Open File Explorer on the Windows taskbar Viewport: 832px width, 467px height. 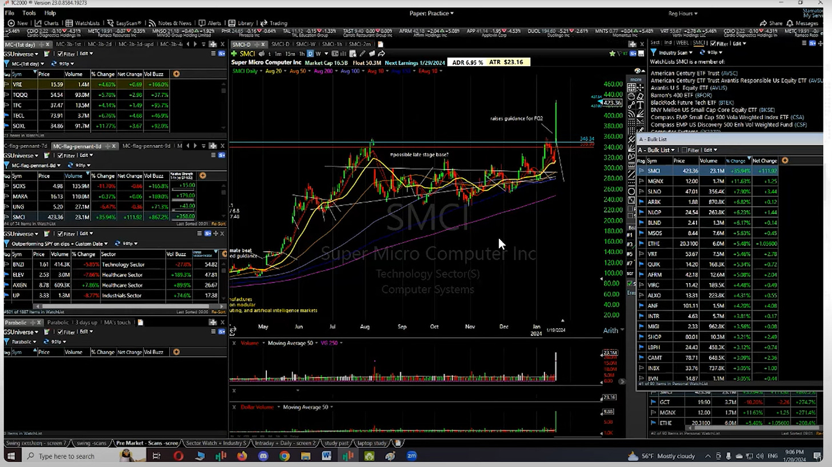click(305, 456)
